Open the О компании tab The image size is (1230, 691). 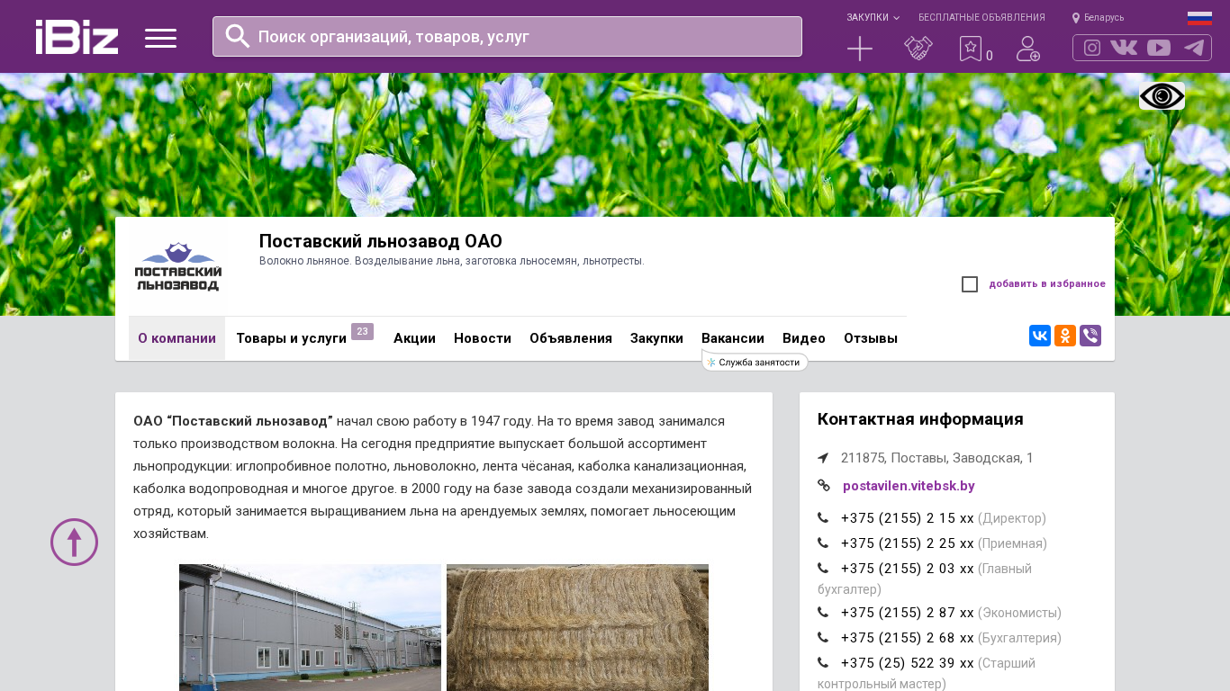176,338
